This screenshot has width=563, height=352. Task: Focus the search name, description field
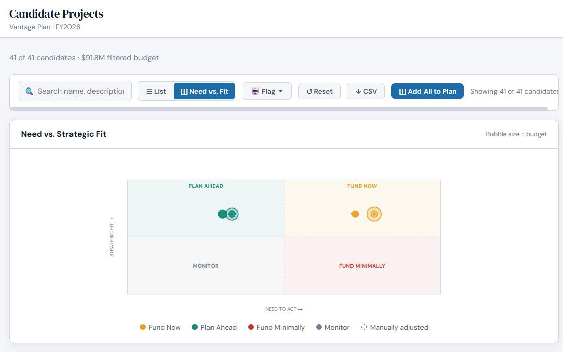click(76, 91)
